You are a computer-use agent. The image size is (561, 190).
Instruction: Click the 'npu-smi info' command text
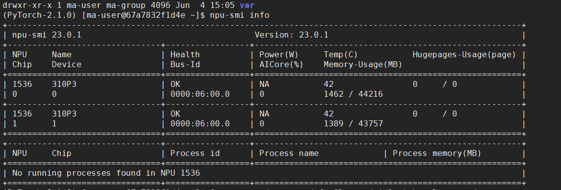pos(240,15)
